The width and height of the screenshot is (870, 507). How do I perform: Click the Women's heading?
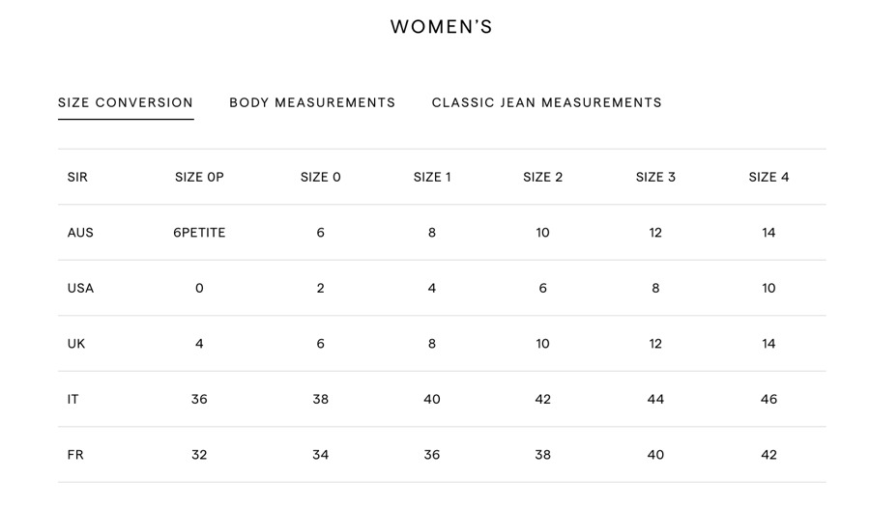pos(441,27)
